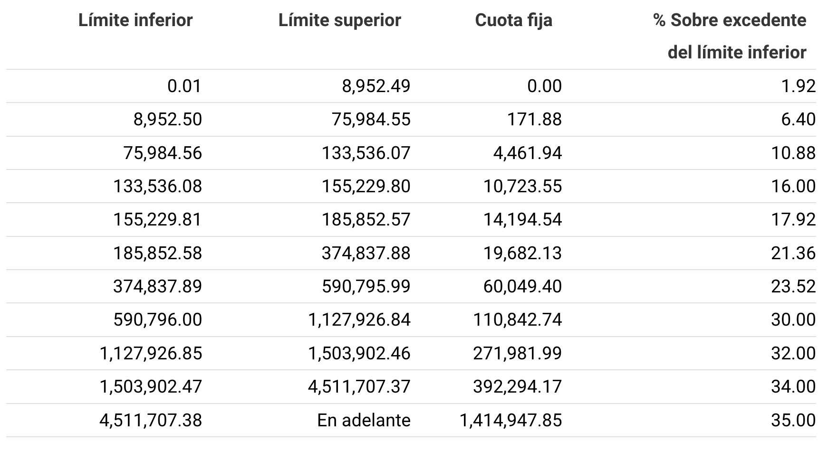This screenshot has width=828, height=451.
Task: Click the 32.00 percentage cell
Action: click(x=794, y=353)
